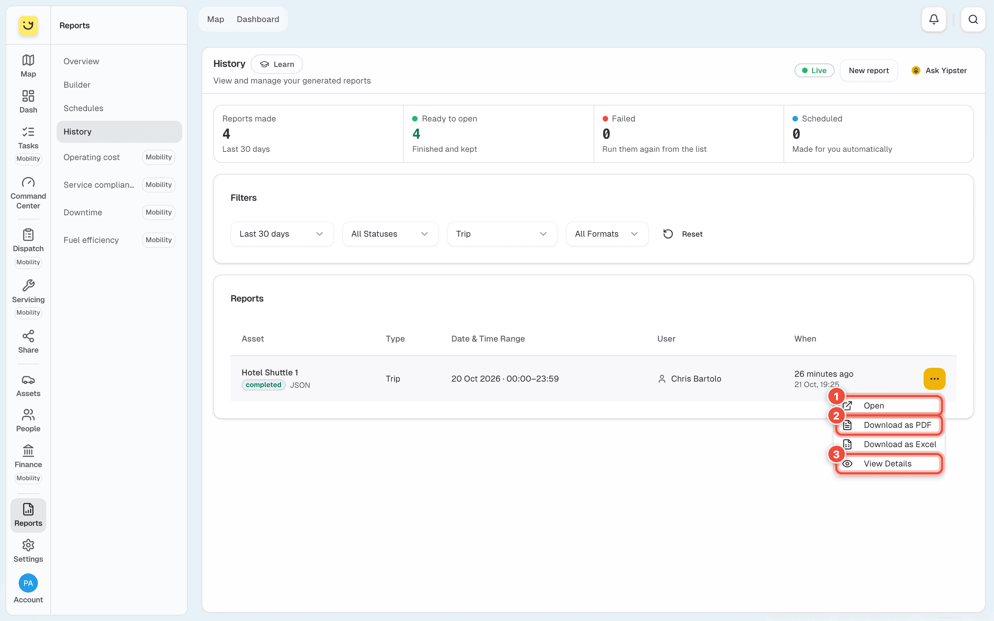Switch to the Dashboard top tab
This screenshot has width=994, height=621.
258,19
